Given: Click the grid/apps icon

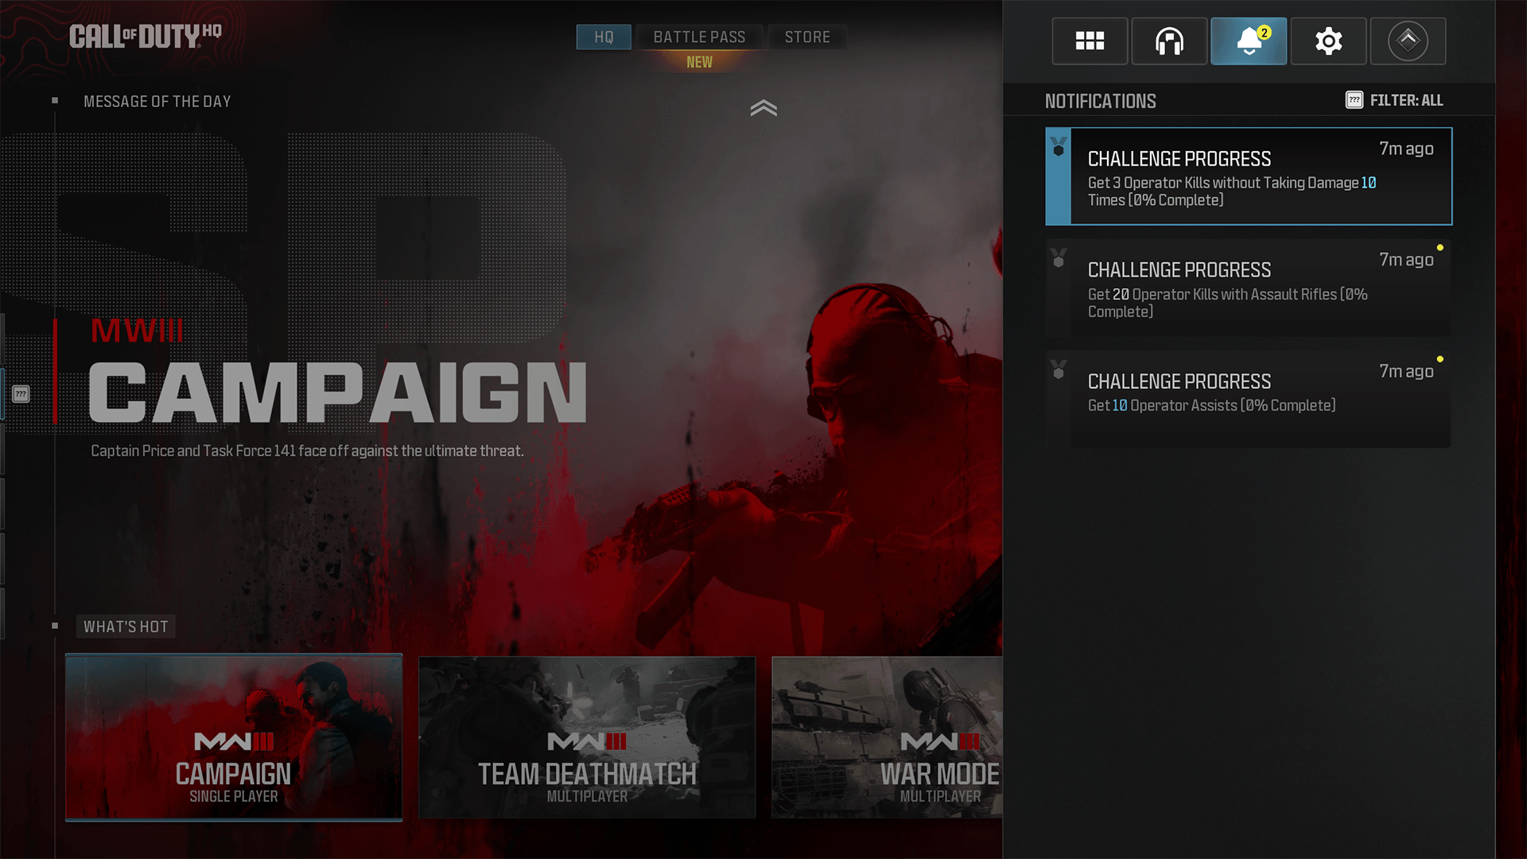Looking at the screenshot, I should coord(1089,40).
